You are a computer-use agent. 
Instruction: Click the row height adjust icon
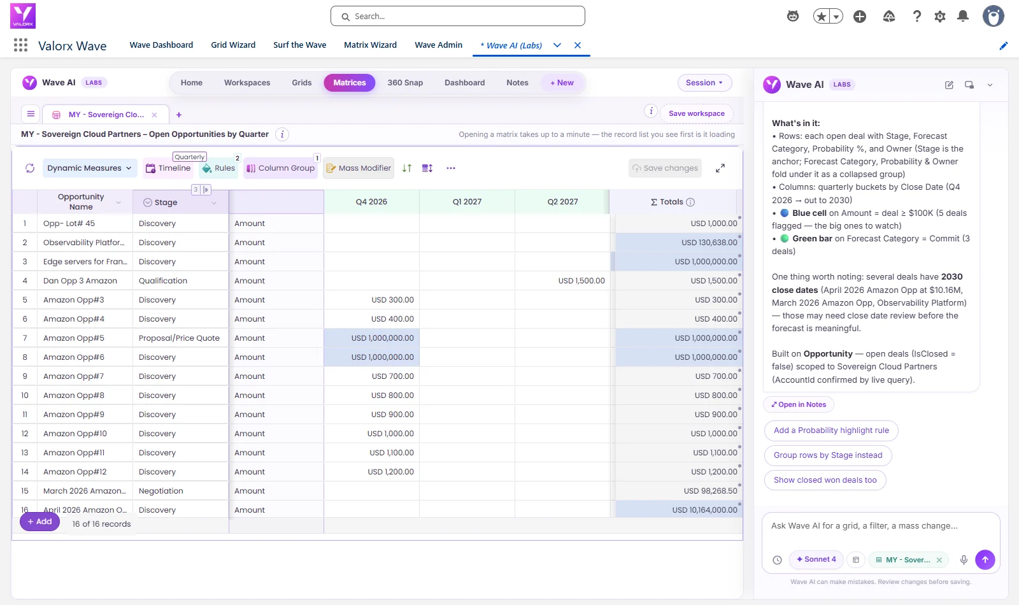click(427, 168)
